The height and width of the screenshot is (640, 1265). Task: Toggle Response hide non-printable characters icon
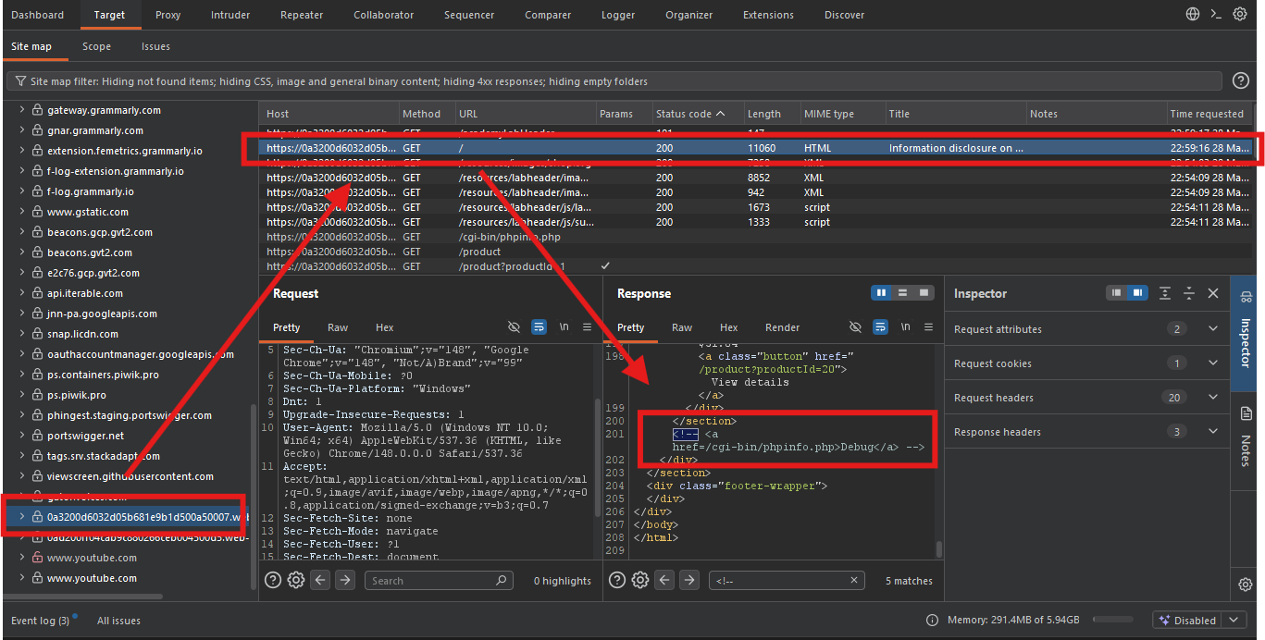(x=855, y=327)
